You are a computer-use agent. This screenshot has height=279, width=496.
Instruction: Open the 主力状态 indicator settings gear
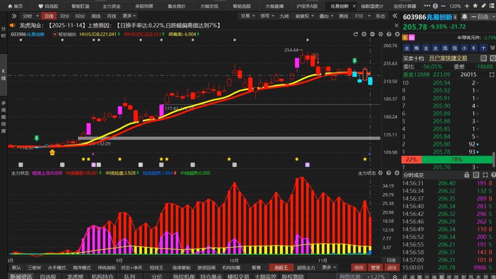(x=380, y=173)
